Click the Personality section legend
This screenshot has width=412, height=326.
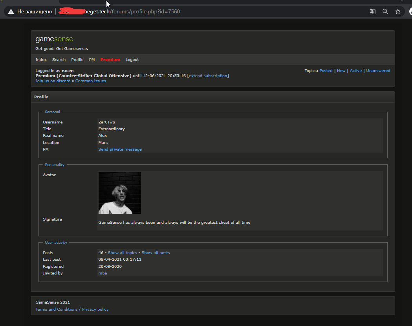55,165
